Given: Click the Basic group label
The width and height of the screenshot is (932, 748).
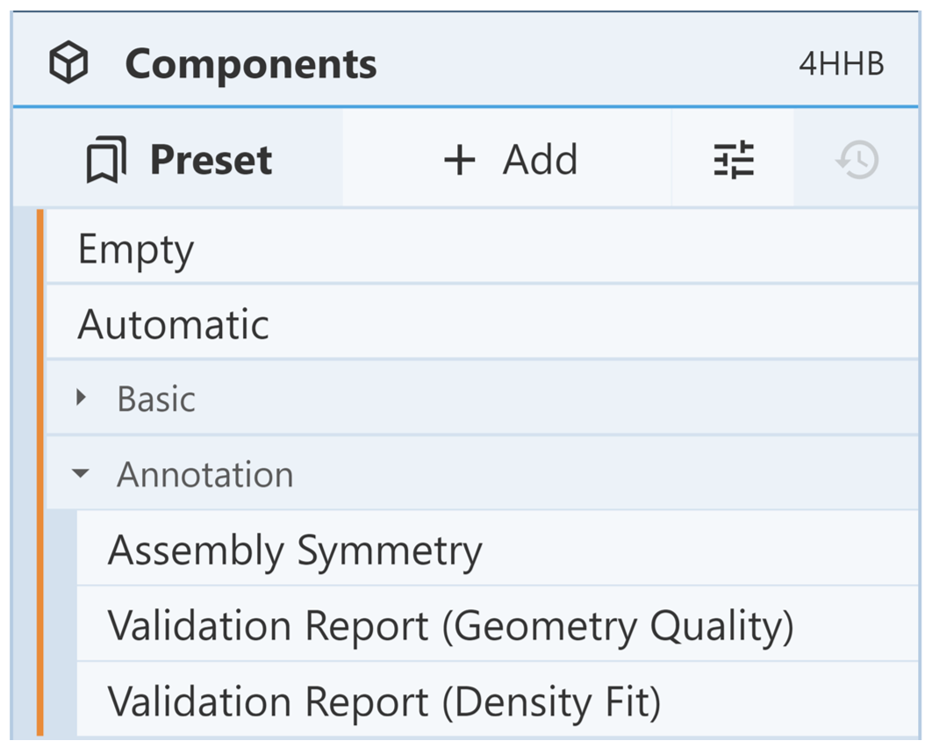Looking at the screenshot, I should pos(156,399).
